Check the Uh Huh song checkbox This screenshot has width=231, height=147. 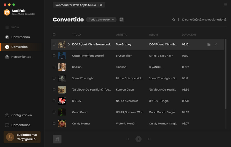point(54,67)
